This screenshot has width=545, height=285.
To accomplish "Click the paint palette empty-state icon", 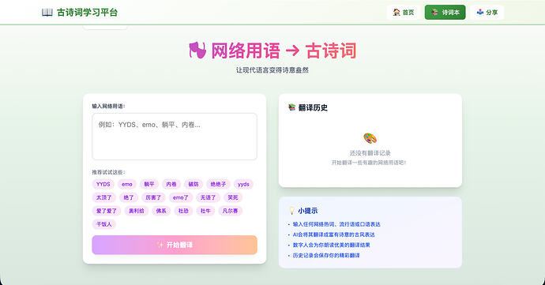I will (x=370, y=138).
